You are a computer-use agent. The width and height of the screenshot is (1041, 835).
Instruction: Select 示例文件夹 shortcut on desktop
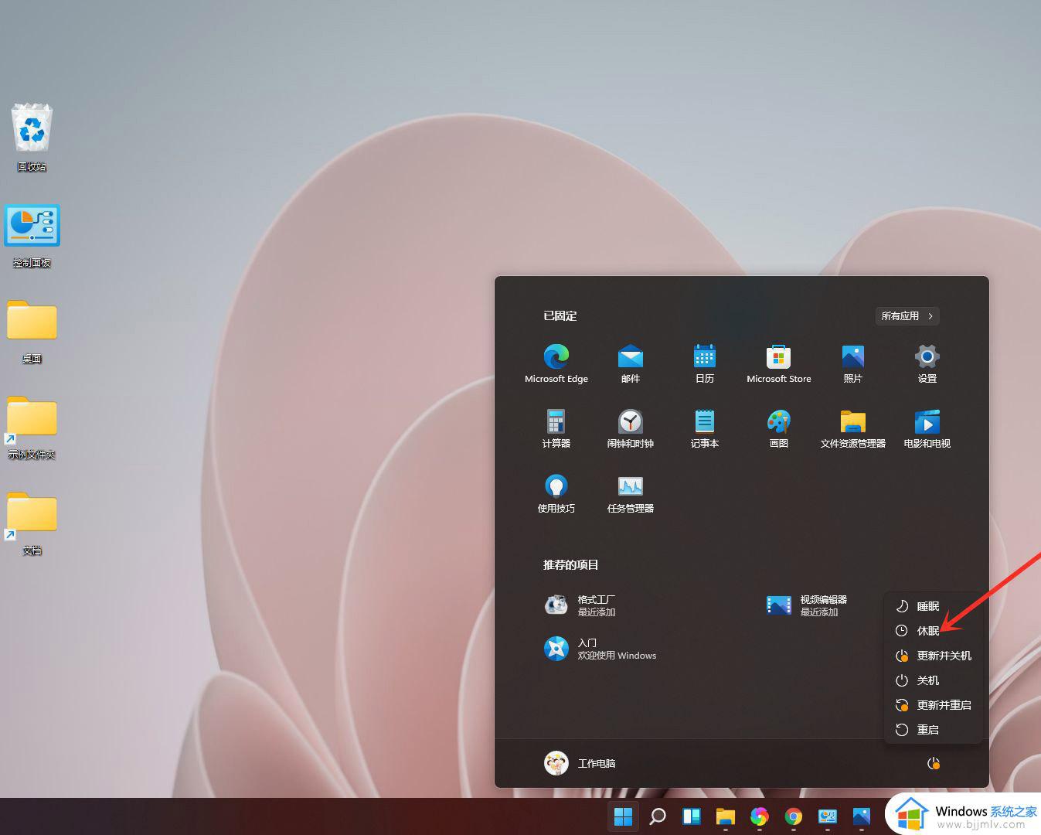tap(32, 428)
